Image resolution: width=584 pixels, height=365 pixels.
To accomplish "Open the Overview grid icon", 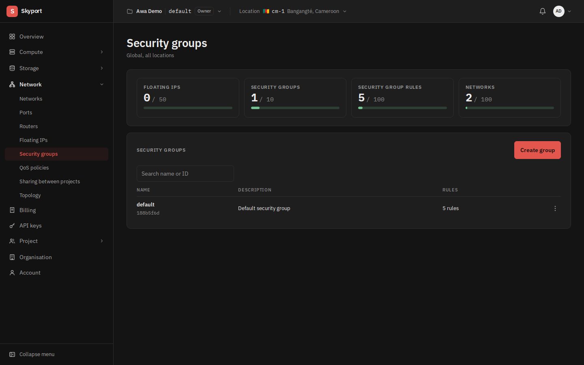I will pyautogui.click(x=12, y=36).
